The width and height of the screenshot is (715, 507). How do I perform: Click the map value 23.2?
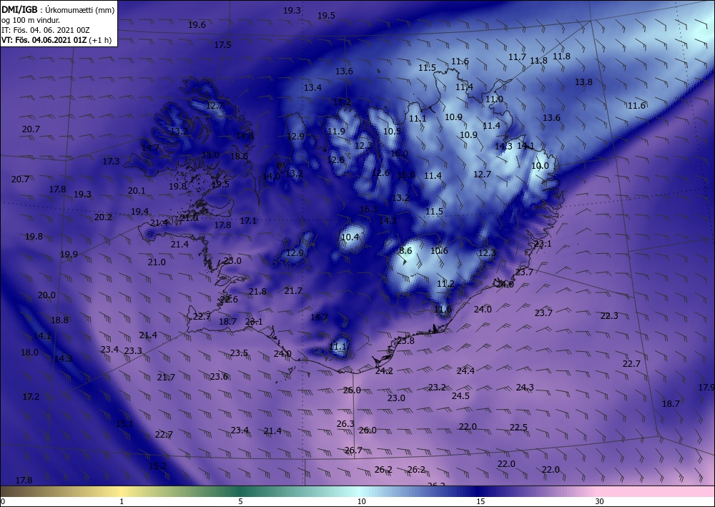(437, 388)
